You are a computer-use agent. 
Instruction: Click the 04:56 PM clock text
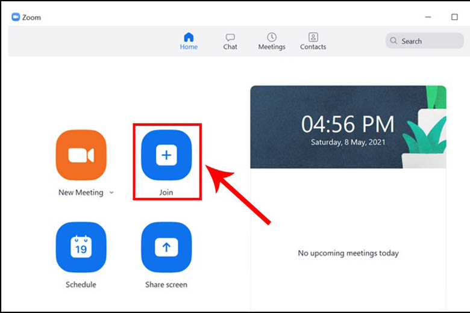[348, 124]
